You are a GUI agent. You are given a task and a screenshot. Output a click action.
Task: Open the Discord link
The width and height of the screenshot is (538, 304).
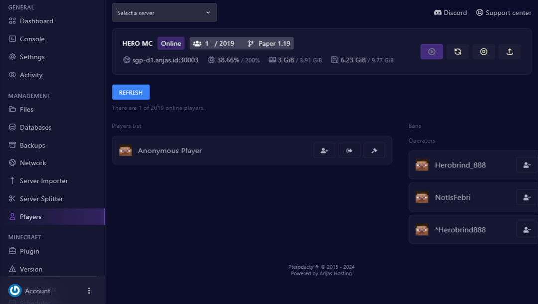[450, 13]
